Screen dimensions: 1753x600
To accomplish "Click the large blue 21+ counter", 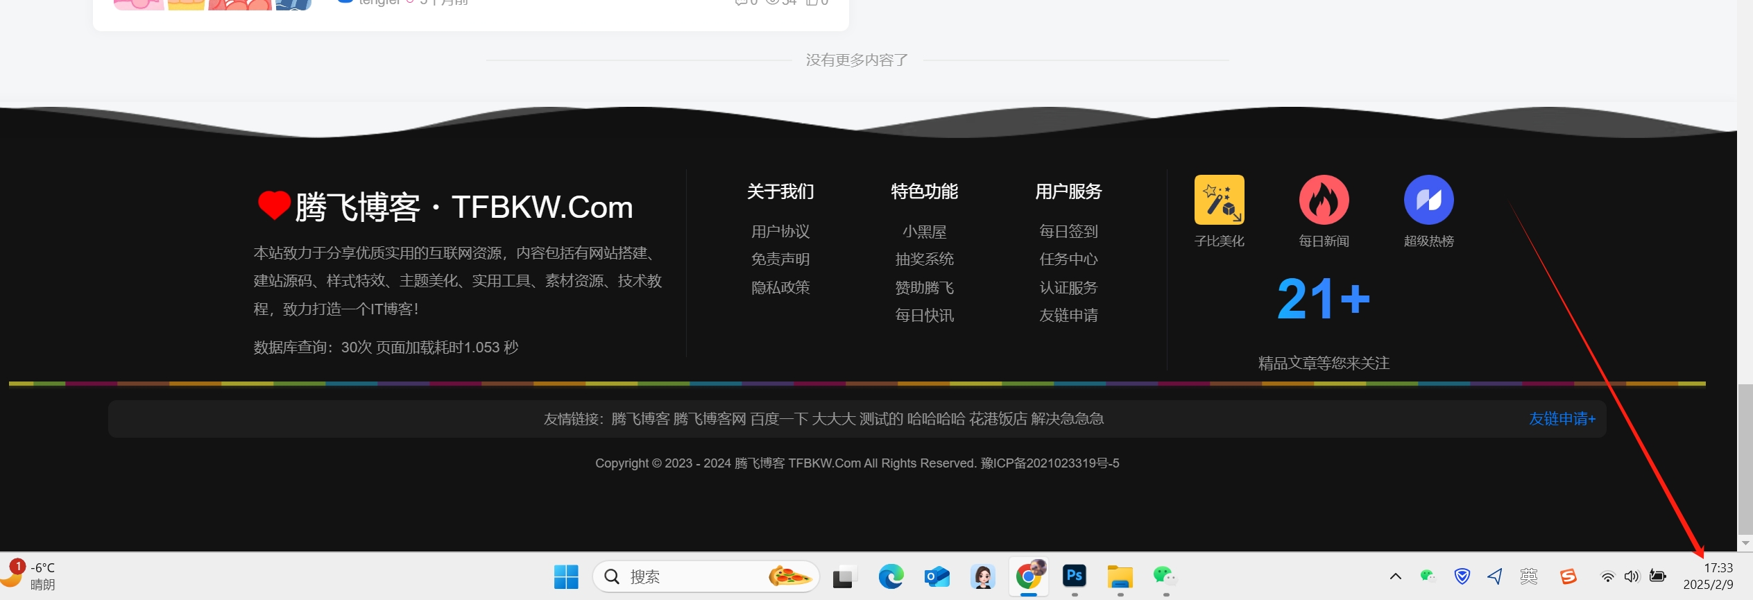I will (x=1324, y=299).
